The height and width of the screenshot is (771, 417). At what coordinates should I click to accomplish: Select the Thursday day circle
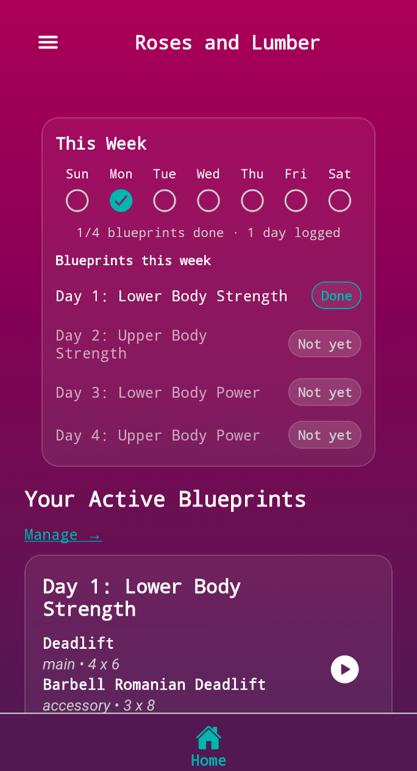pos(252,200)
